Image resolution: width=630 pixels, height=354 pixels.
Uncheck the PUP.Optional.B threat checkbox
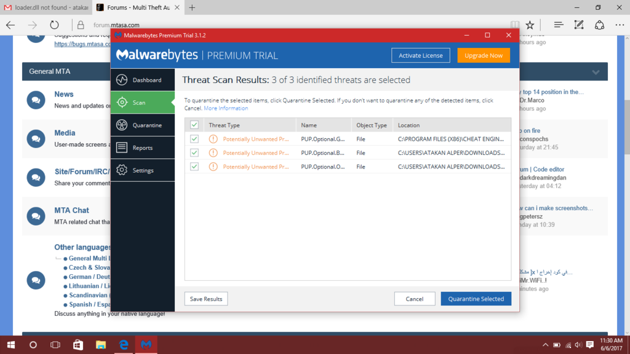(194, 152)
